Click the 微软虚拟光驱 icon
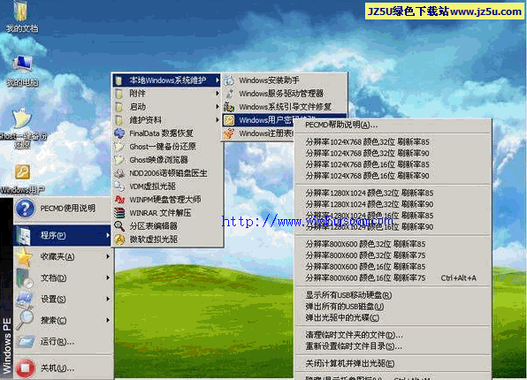 point(119,239)
